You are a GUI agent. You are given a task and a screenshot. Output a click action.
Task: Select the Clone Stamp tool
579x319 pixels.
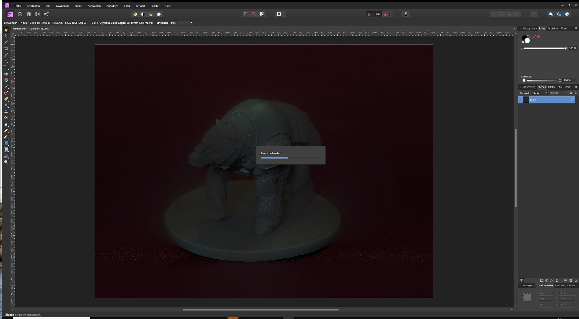[x=6, y=111]
